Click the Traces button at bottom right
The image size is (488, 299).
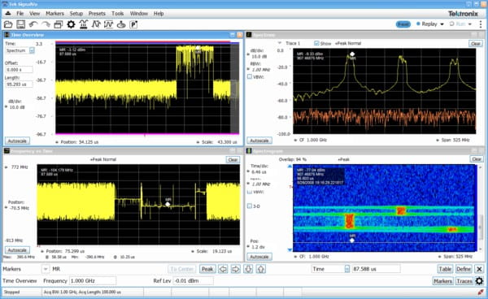(464, 281)
